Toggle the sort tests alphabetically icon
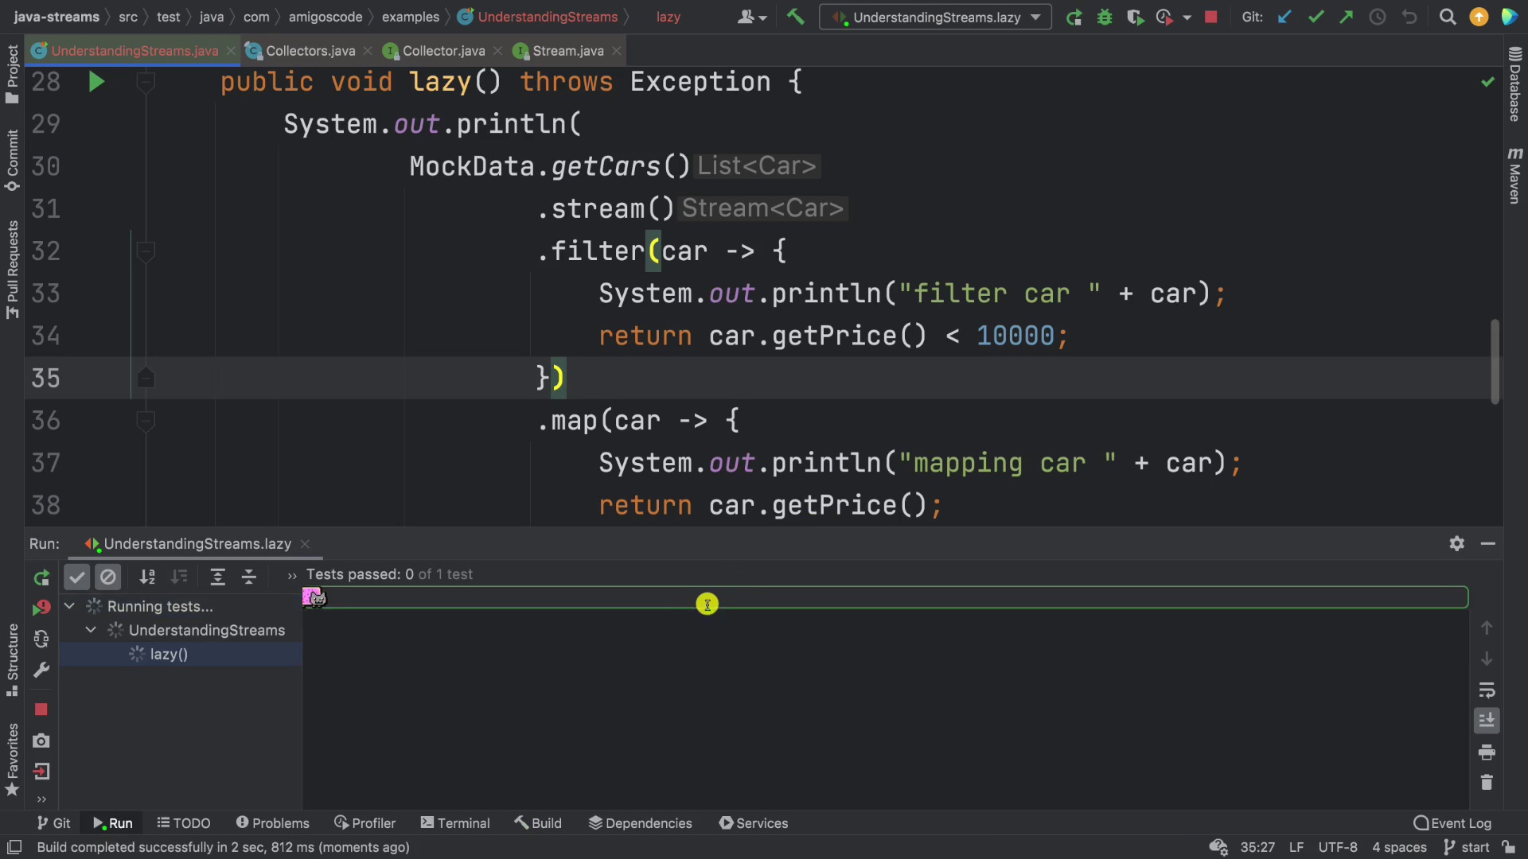 pyautogui.click(x=147, y=577)
